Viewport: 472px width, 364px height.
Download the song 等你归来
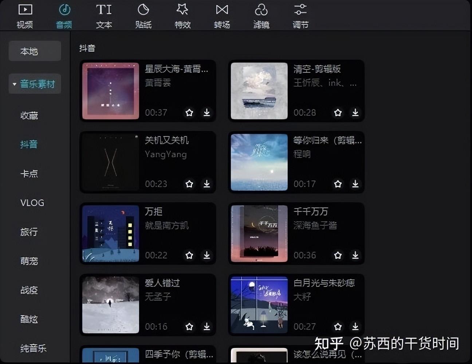coord(355,184)
